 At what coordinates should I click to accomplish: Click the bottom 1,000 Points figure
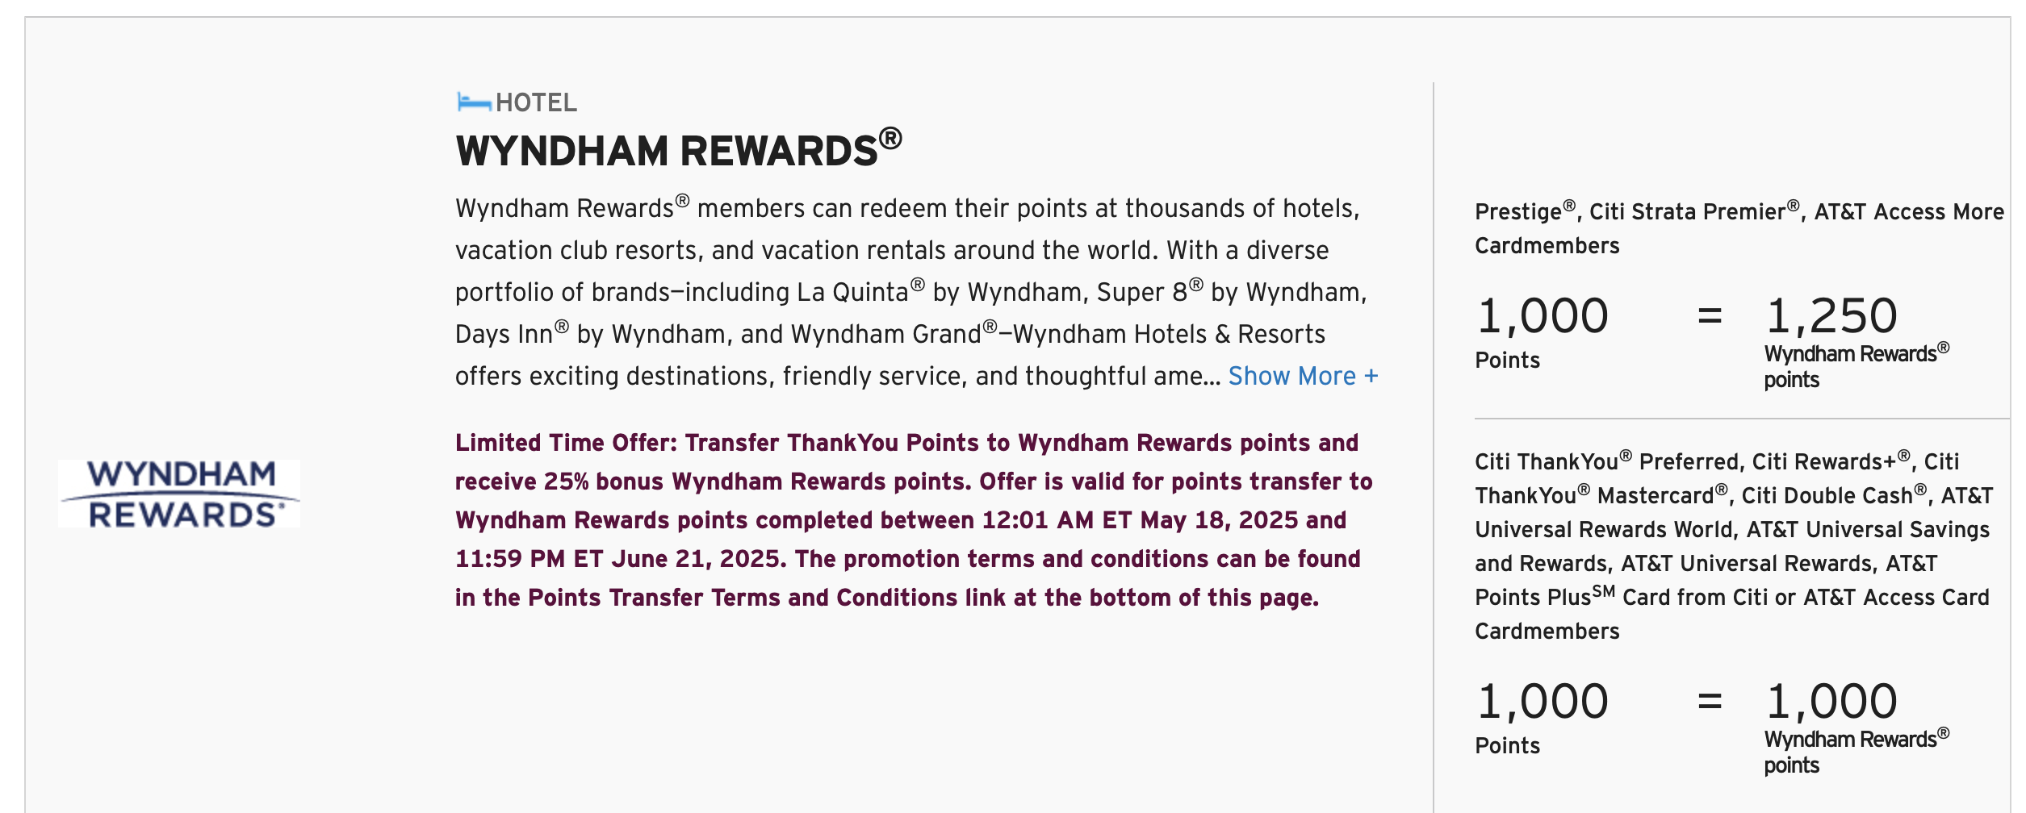(1543, 701)
